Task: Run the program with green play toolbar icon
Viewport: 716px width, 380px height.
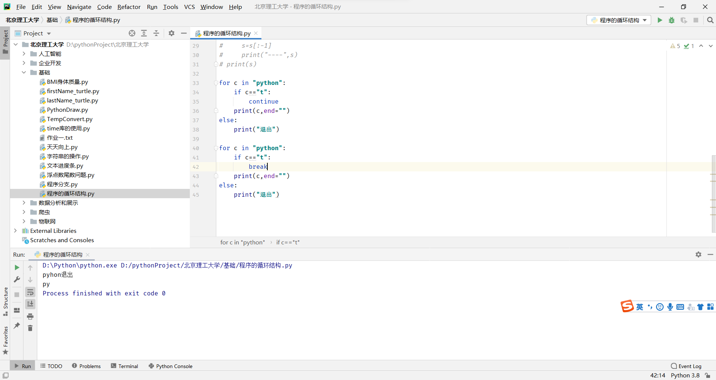Action: (x=660, y=20)
